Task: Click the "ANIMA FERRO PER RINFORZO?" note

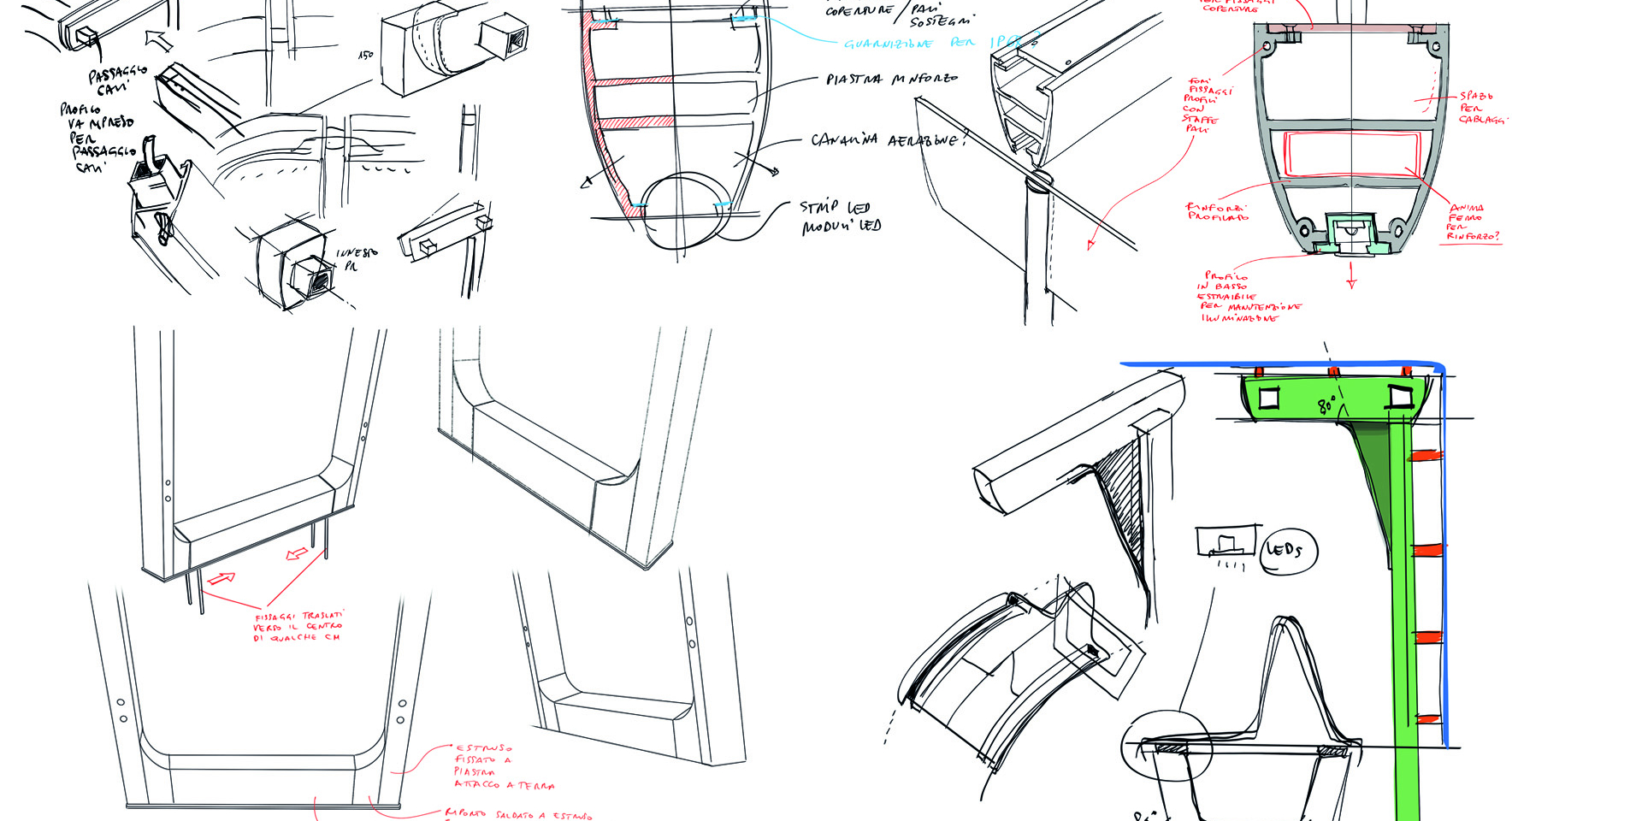Action: point(1472,221)
